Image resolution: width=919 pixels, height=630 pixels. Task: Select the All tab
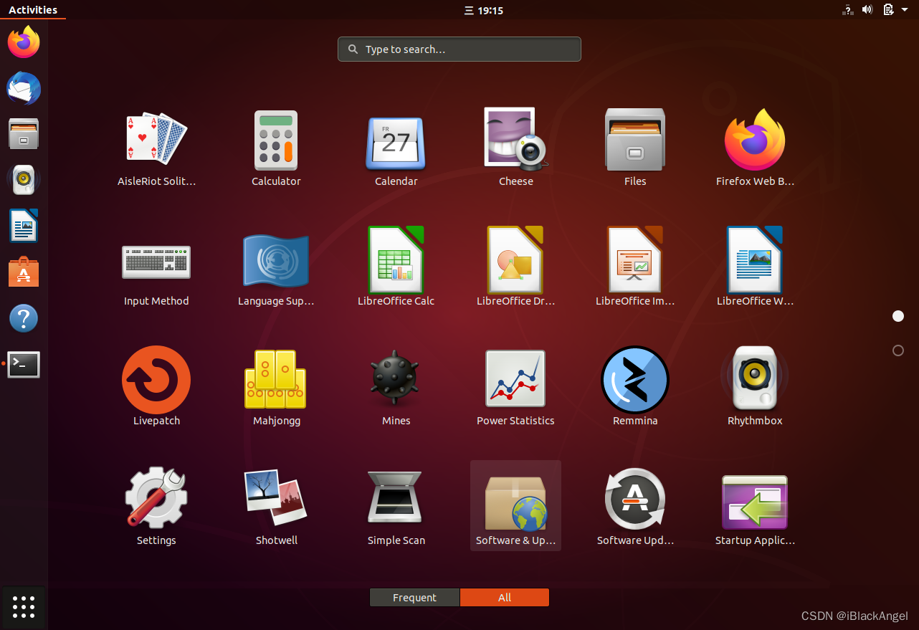click(x=505, y=598)
